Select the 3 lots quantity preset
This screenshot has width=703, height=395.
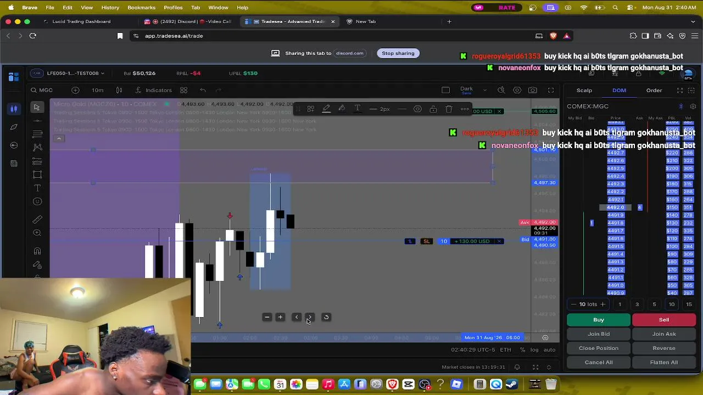click(637, 304)
